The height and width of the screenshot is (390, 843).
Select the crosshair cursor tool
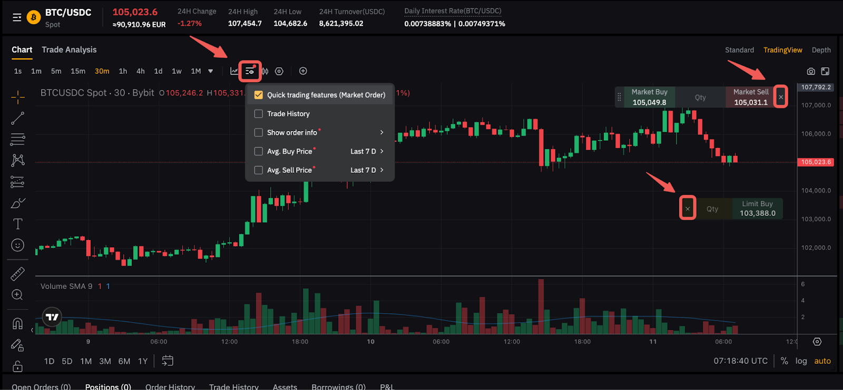click(x=17, y=97)
